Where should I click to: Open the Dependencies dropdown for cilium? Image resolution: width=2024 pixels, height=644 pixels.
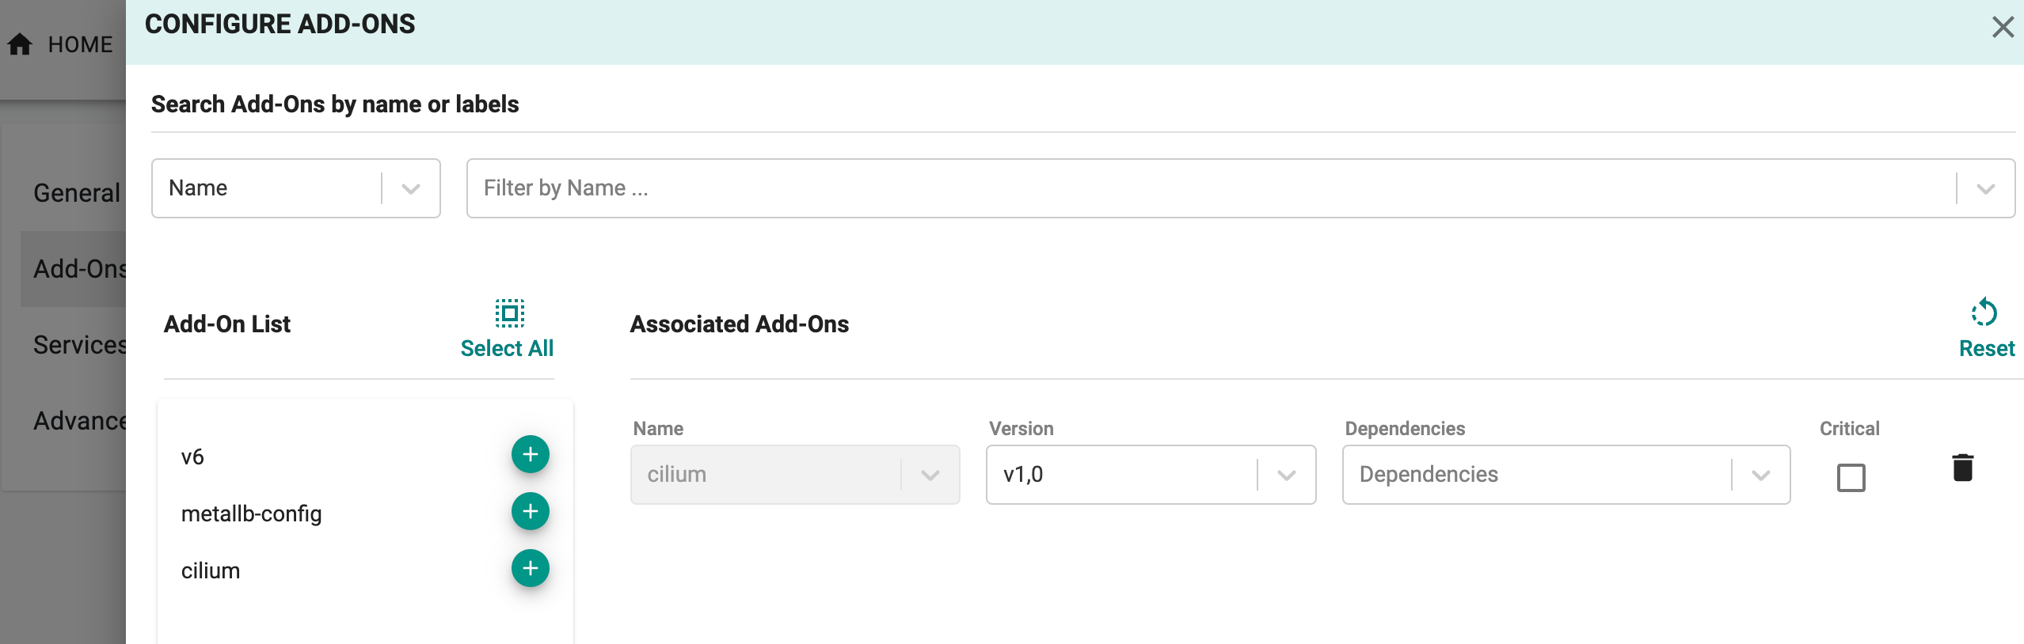[1566, 475]
